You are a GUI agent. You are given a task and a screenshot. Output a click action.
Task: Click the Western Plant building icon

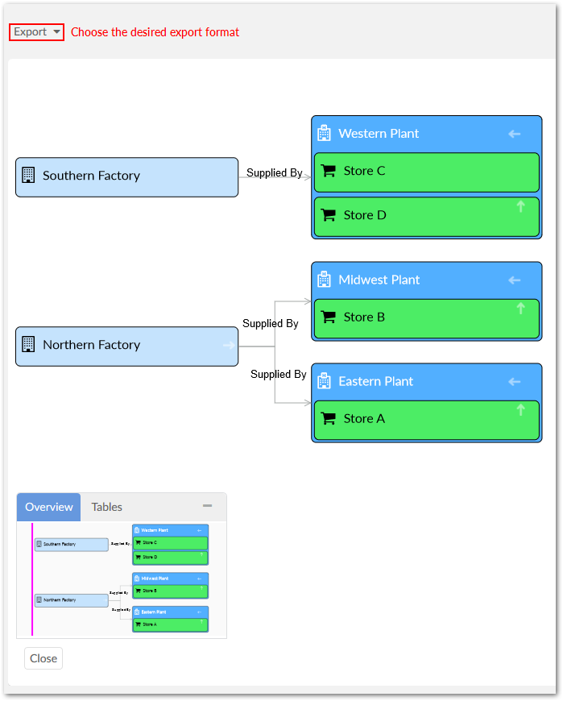[324, 133]
